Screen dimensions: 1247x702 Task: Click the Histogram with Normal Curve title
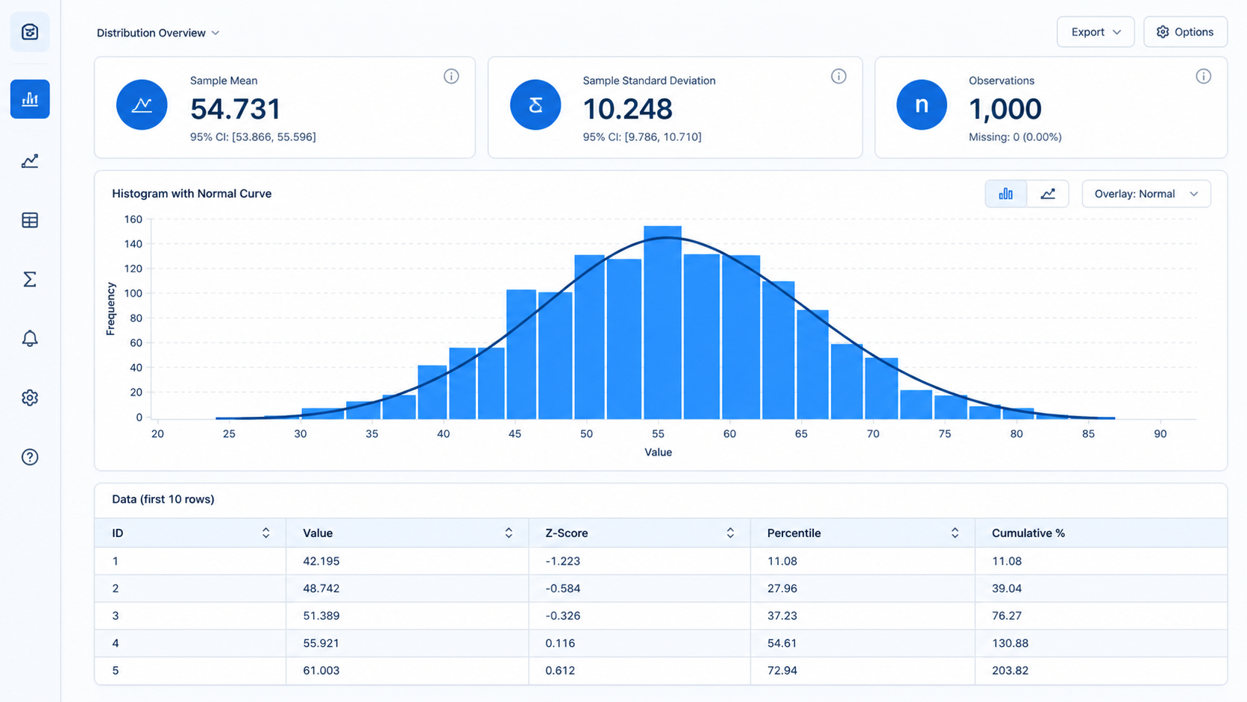point(192,193)
